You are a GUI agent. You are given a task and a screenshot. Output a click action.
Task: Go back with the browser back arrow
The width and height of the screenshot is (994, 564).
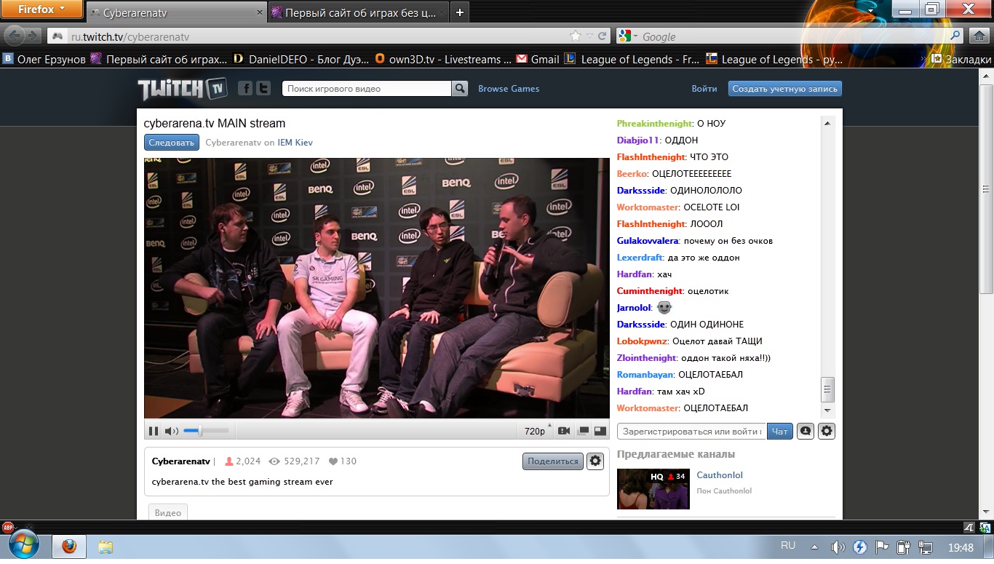click(x=15, y=36)
